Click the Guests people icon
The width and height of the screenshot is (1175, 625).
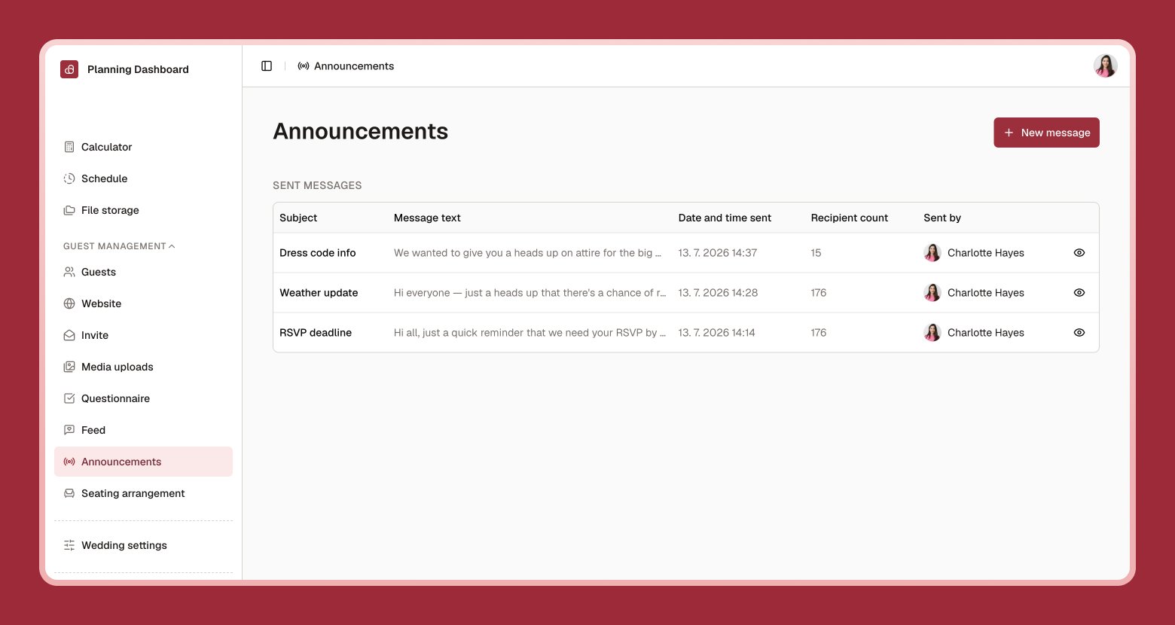[x=69, y=272]
